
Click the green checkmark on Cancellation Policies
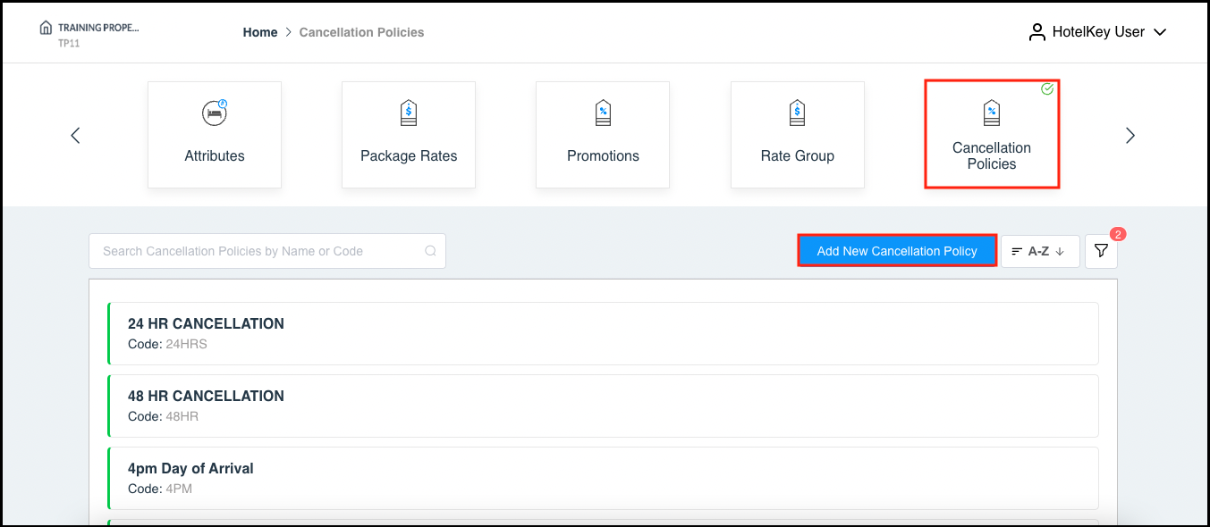pyautogui.click(x=1047, y=89)
